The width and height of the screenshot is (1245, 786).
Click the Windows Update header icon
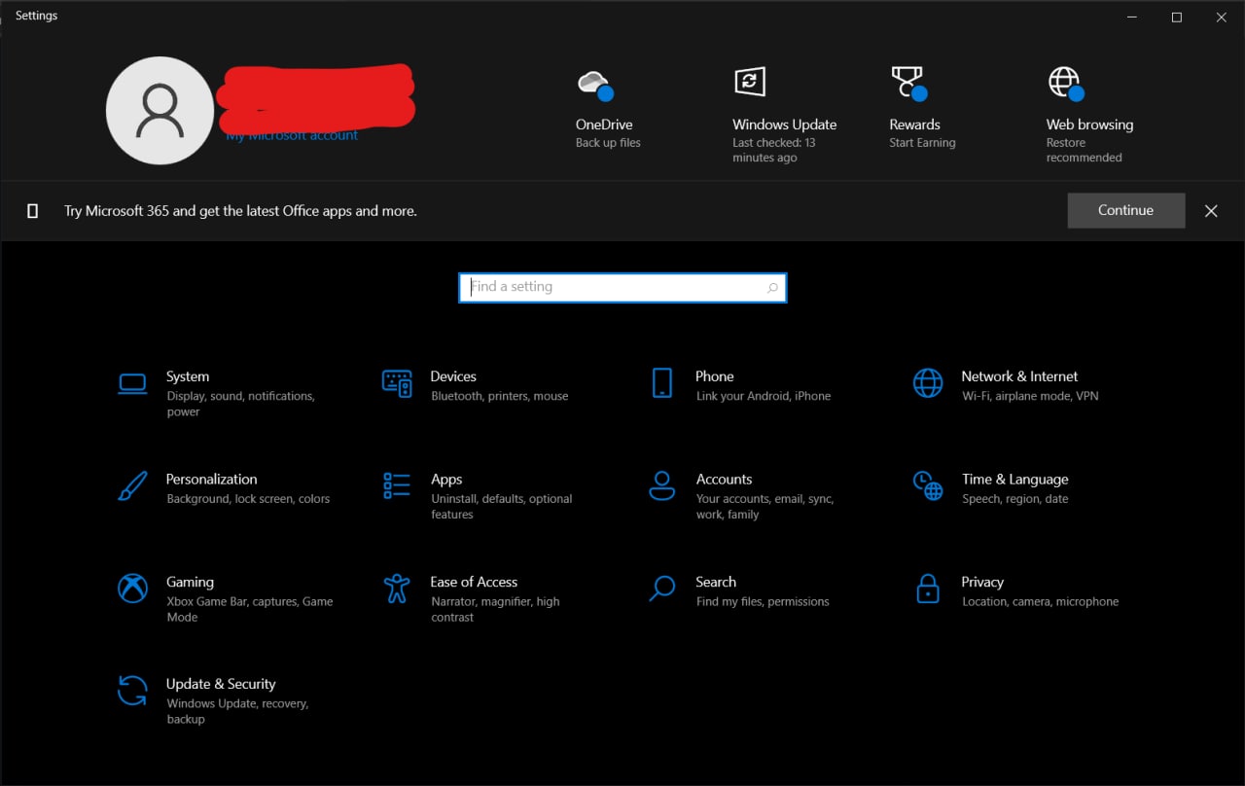click(749, 82)
